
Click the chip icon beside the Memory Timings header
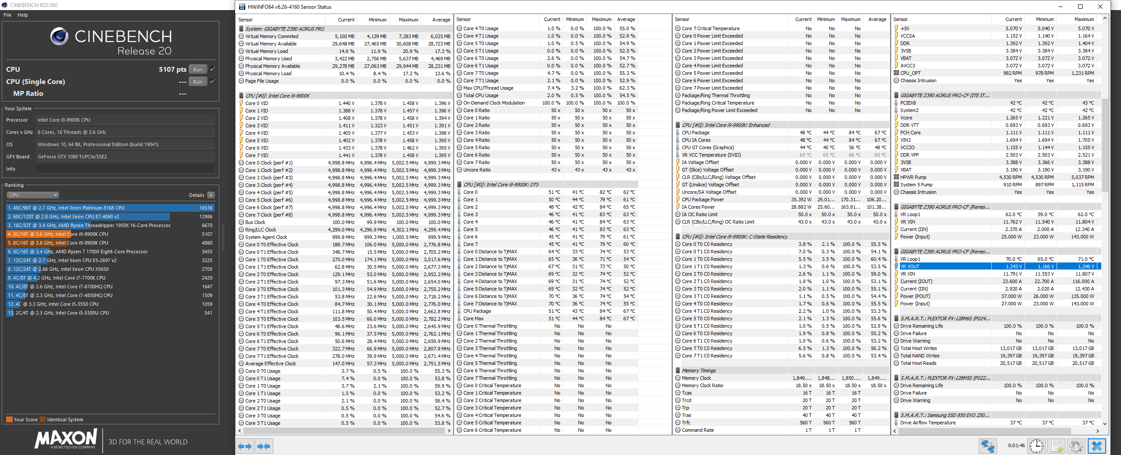click(677, 371)
